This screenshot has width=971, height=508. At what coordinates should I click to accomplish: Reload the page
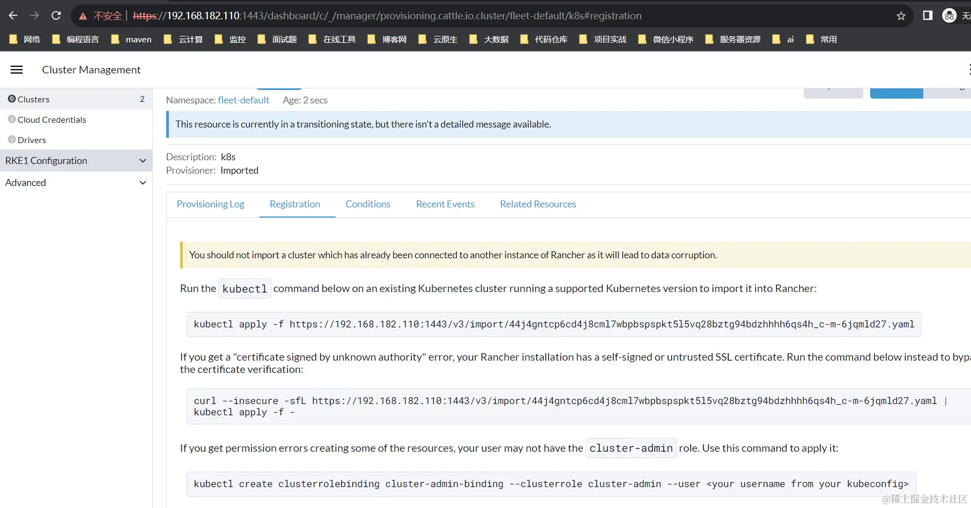coord(56,16)
